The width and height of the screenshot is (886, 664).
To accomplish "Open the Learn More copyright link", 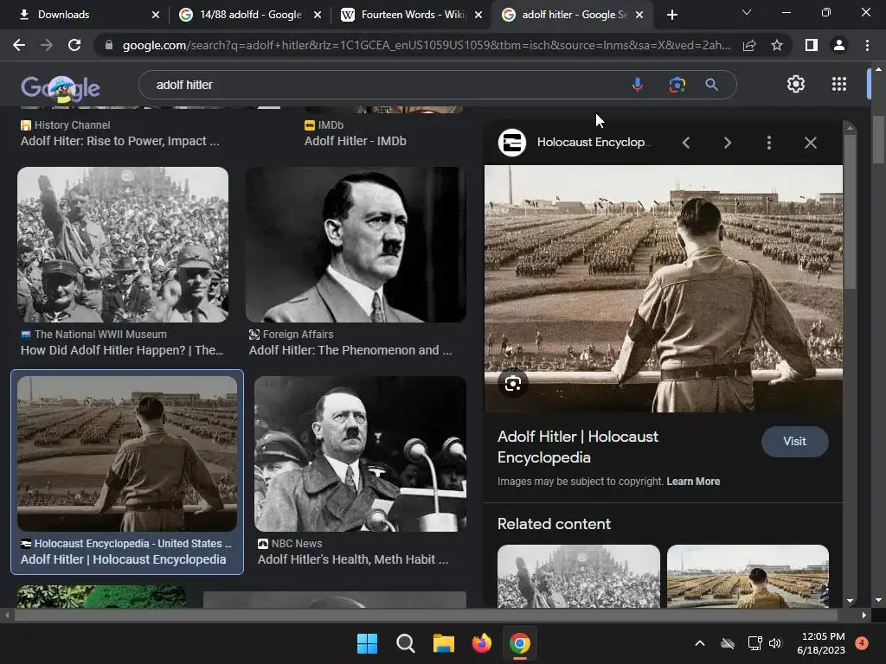I will 693,482.
